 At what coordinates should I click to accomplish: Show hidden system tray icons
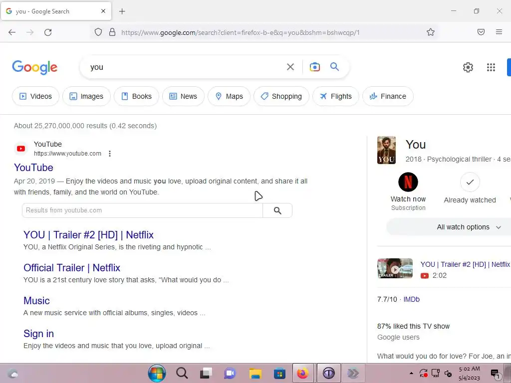[411, 373]
